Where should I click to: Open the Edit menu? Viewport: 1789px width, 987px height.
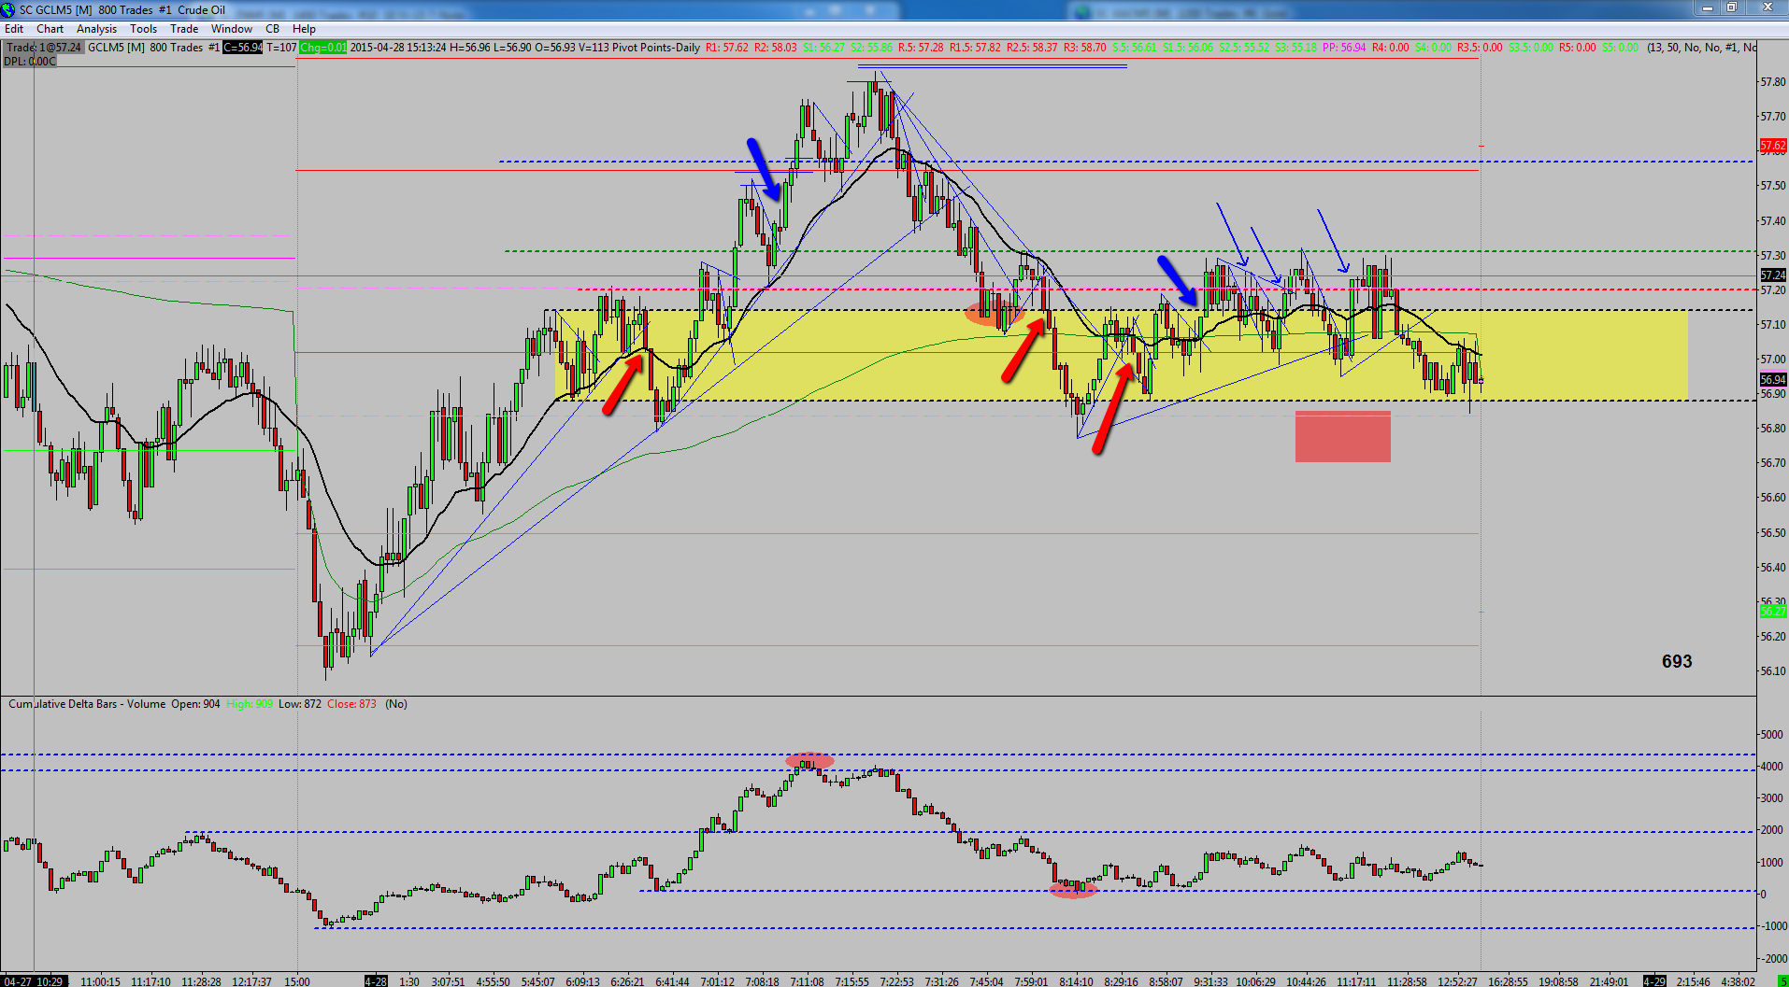click(x=14, y=29)
